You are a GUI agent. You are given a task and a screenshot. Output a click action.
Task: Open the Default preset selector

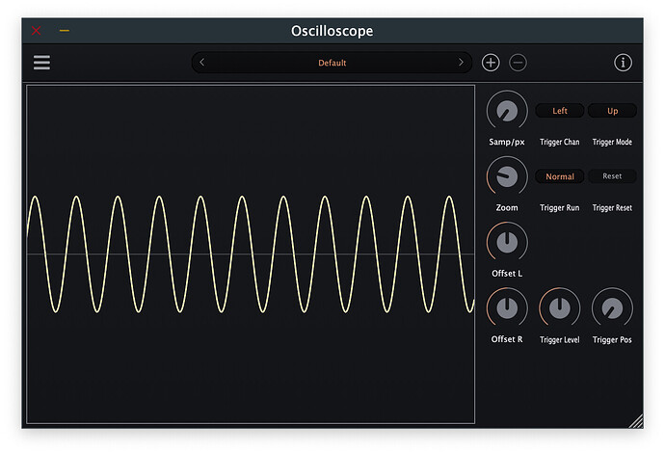point(332,63)
